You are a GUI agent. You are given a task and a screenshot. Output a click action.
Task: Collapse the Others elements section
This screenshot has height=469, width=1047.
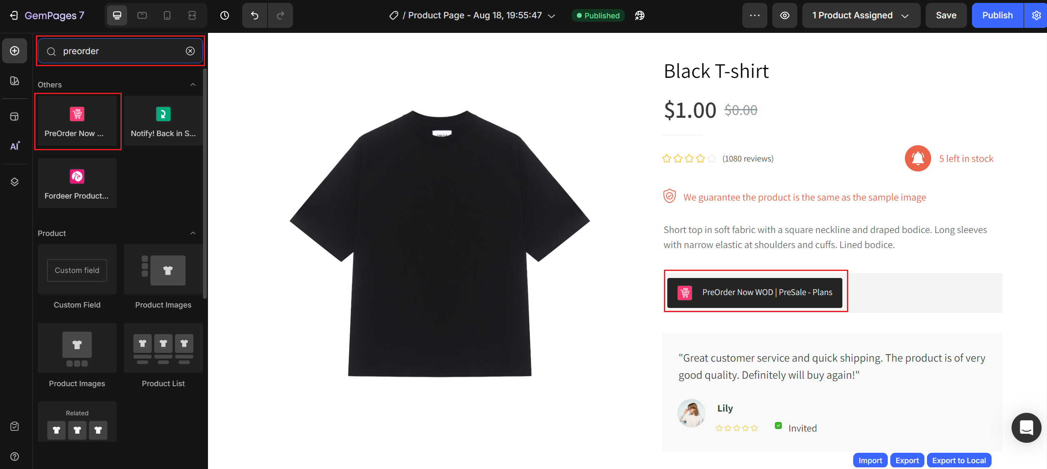tap(193, 84)
